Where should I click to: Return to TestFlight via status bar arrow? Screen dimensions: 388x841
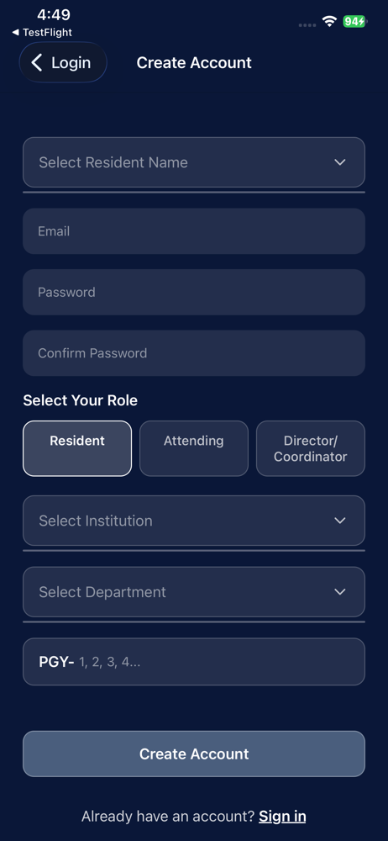click(x=15, y=33)
